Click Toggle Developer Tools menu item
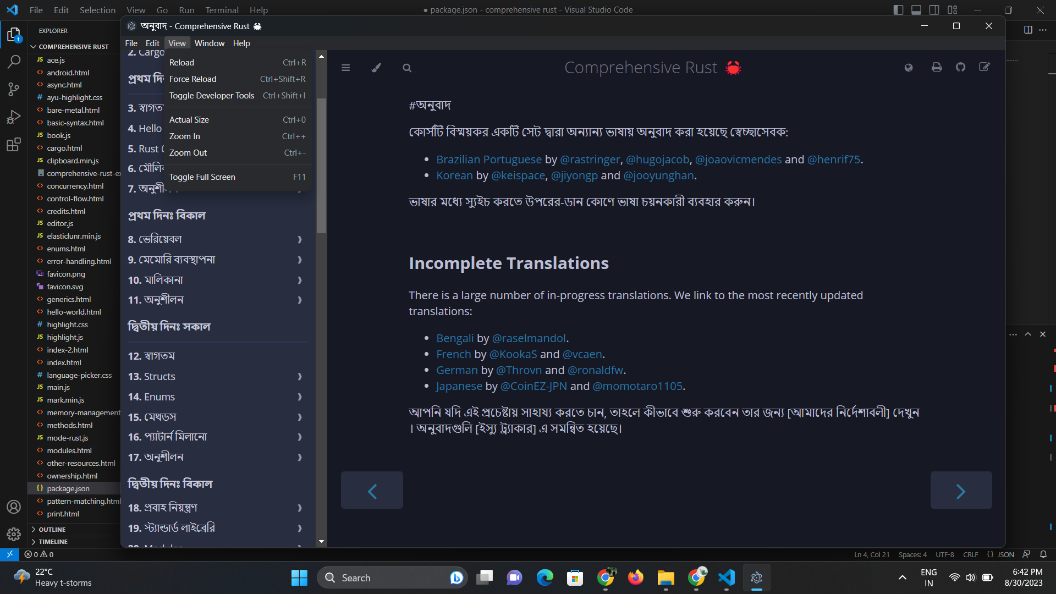Viewport: 1056px width, 594px height. 211,96
